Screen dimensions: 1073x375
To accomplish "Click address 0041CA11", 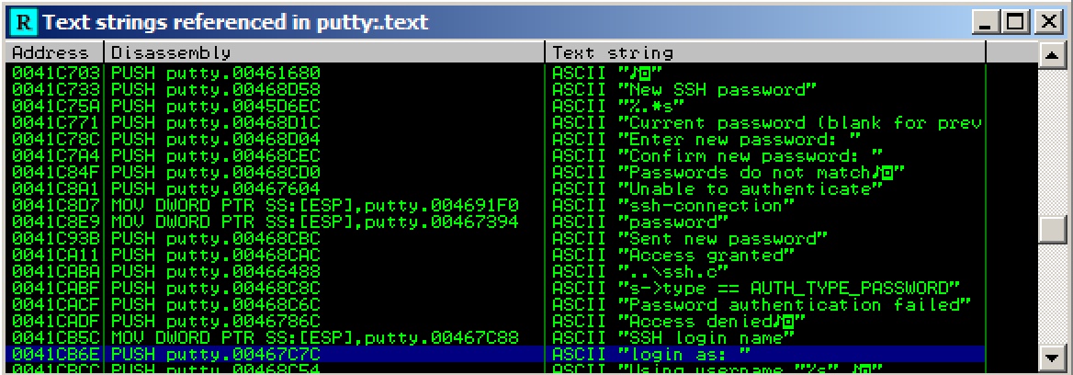I will (x=56, y=256).
